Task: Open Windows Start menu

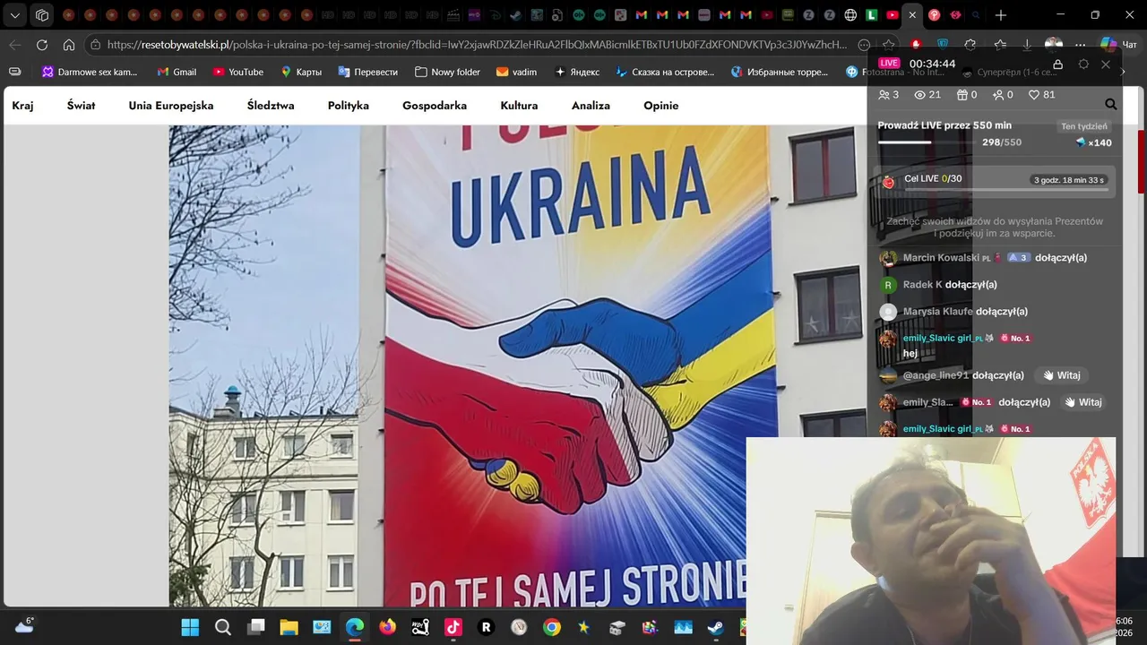Action: (x=191, y=627)
